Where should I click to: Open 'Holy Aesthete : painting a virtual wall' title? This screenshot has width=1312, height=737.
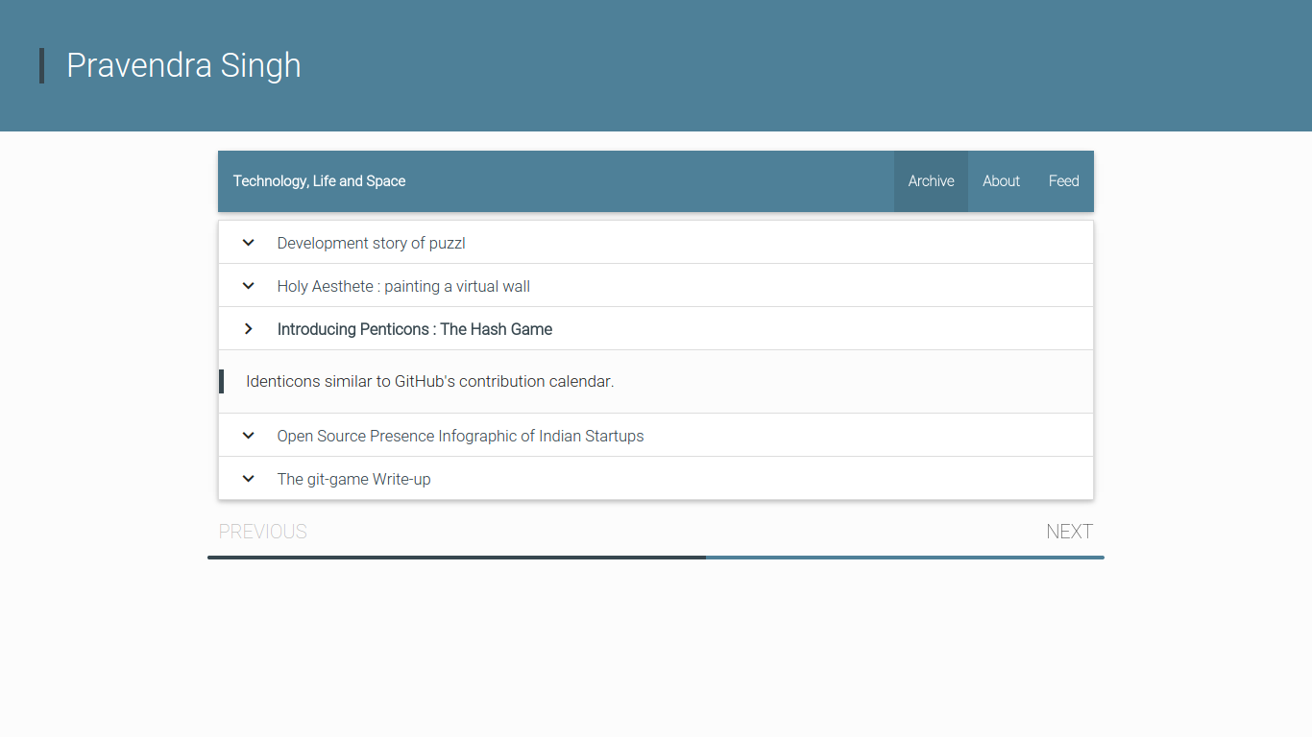[x=403, y=287]
